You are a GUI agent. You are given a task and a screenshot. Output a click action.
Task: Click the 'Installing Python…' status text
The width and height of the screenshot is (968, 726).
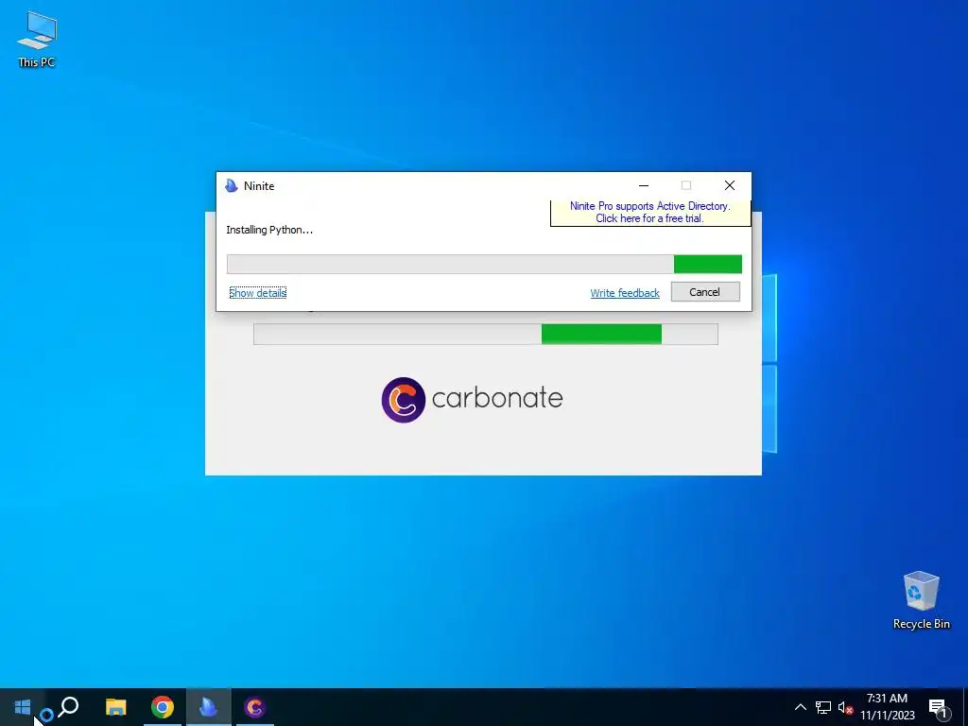(269, 230)
